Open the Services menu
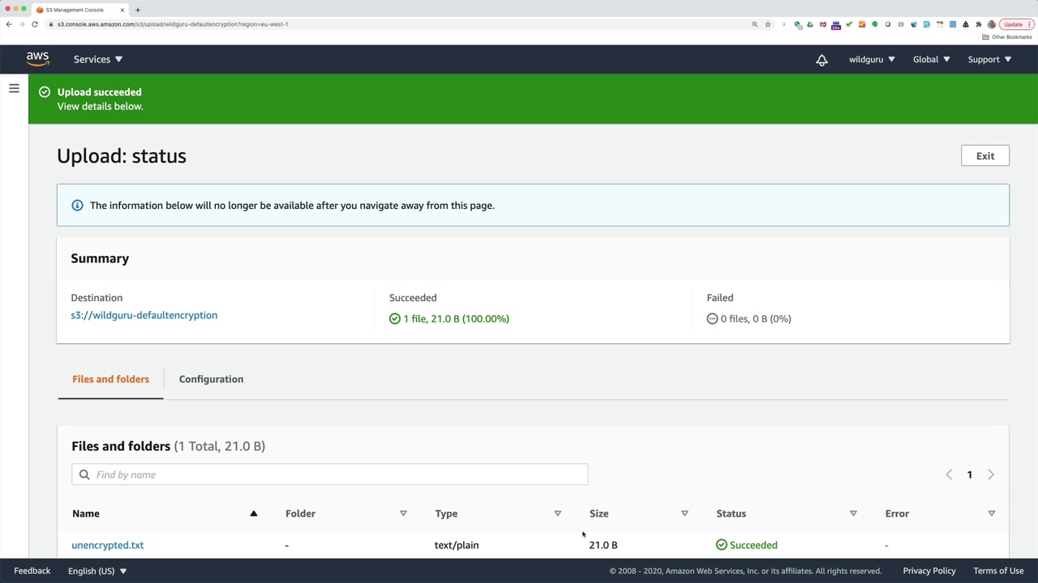 tap(98, 59)
